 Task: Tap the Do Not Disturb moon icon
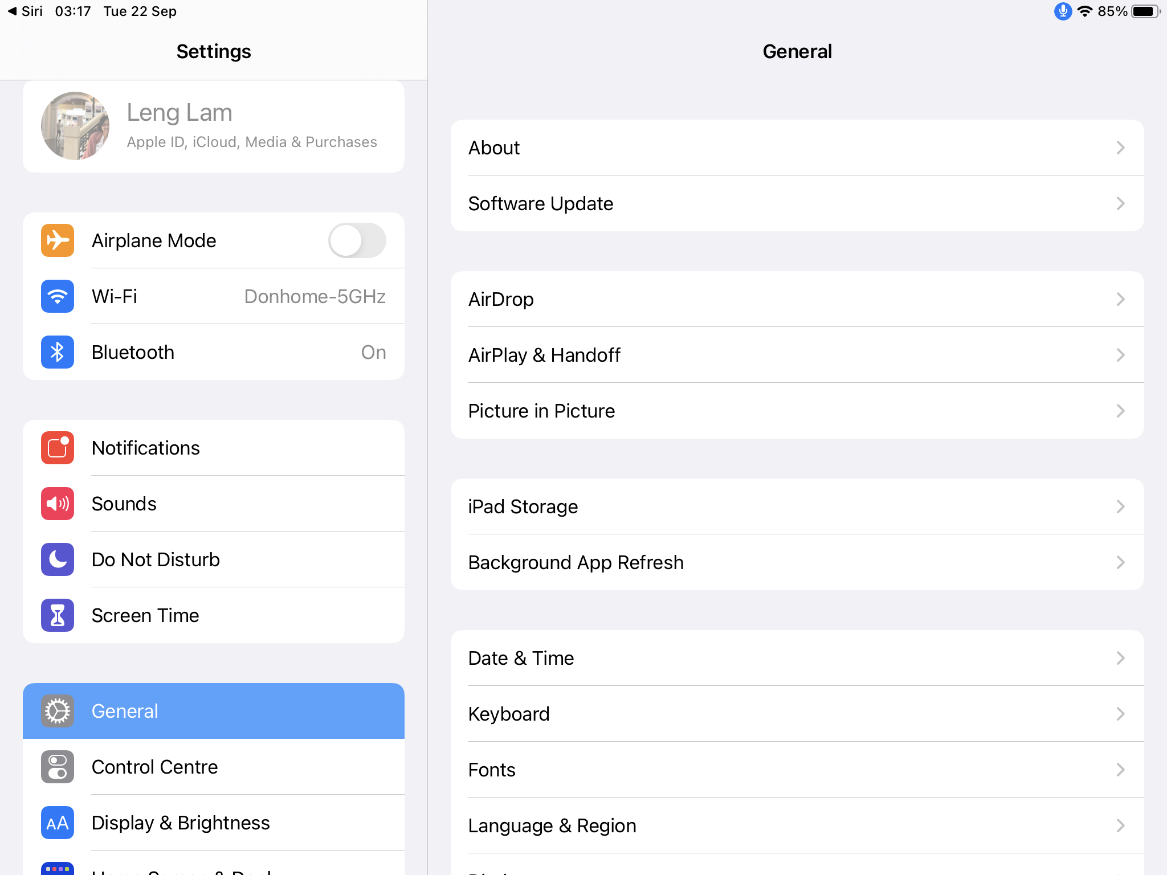58,559
